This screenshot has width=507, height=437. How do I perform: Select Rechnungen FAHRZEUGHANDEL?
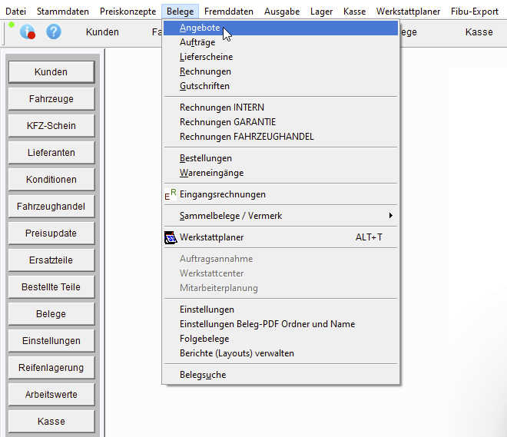point(280,137)
